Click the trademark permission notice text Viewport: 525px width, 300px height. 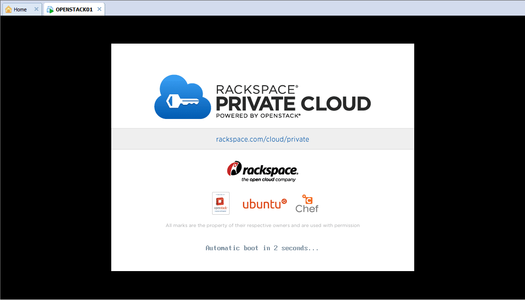point(262,226)
